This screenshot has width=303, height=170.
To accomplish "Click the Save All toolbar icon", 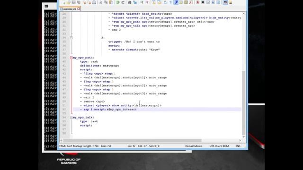I will click(x=79, y=2).
